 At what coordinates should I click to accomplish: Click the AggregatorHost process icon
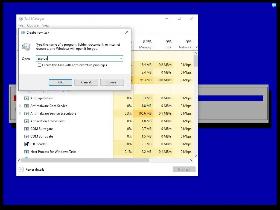[x=27, y=98]
